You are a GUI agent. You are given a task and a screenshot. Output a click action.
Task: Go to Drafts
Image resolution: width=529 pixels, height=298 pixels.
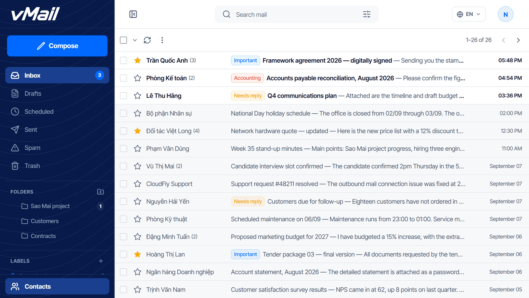(x=57, y=93)
